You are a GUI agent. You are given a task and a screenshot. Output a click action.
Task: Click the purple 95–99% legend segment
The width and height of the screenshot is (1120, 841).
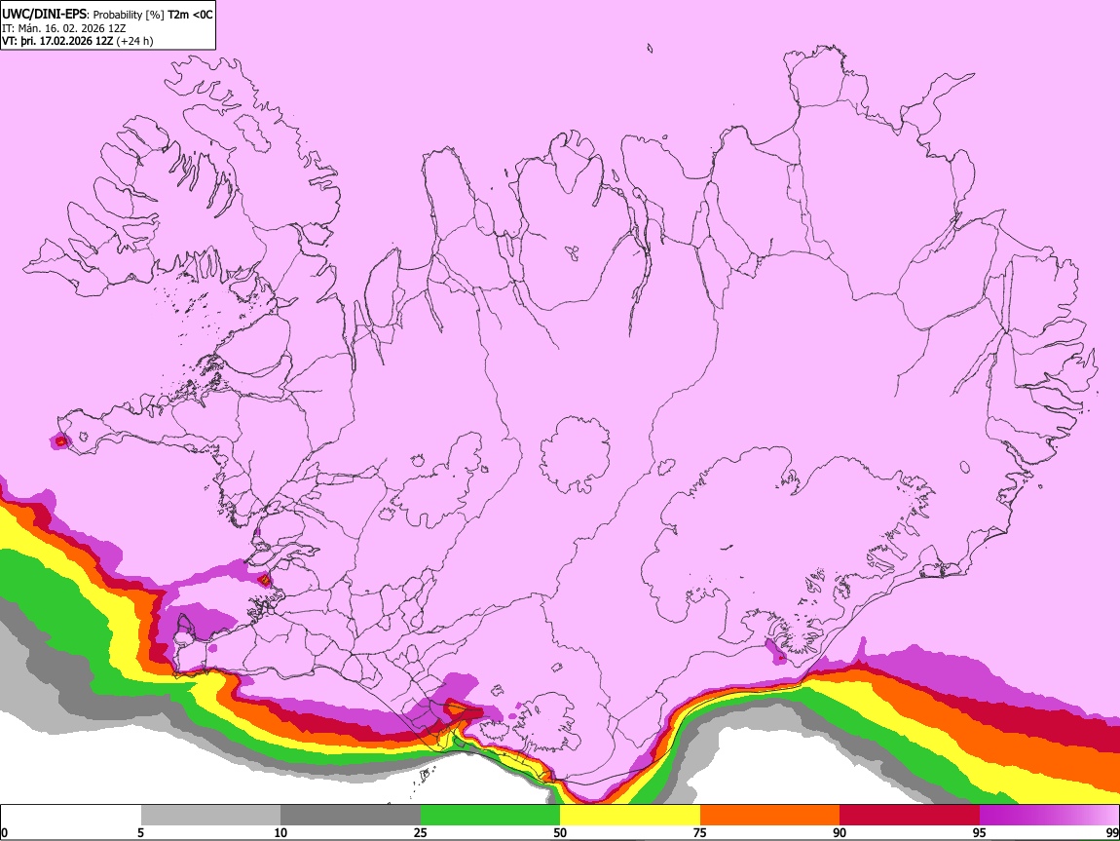click(1049, 816)
